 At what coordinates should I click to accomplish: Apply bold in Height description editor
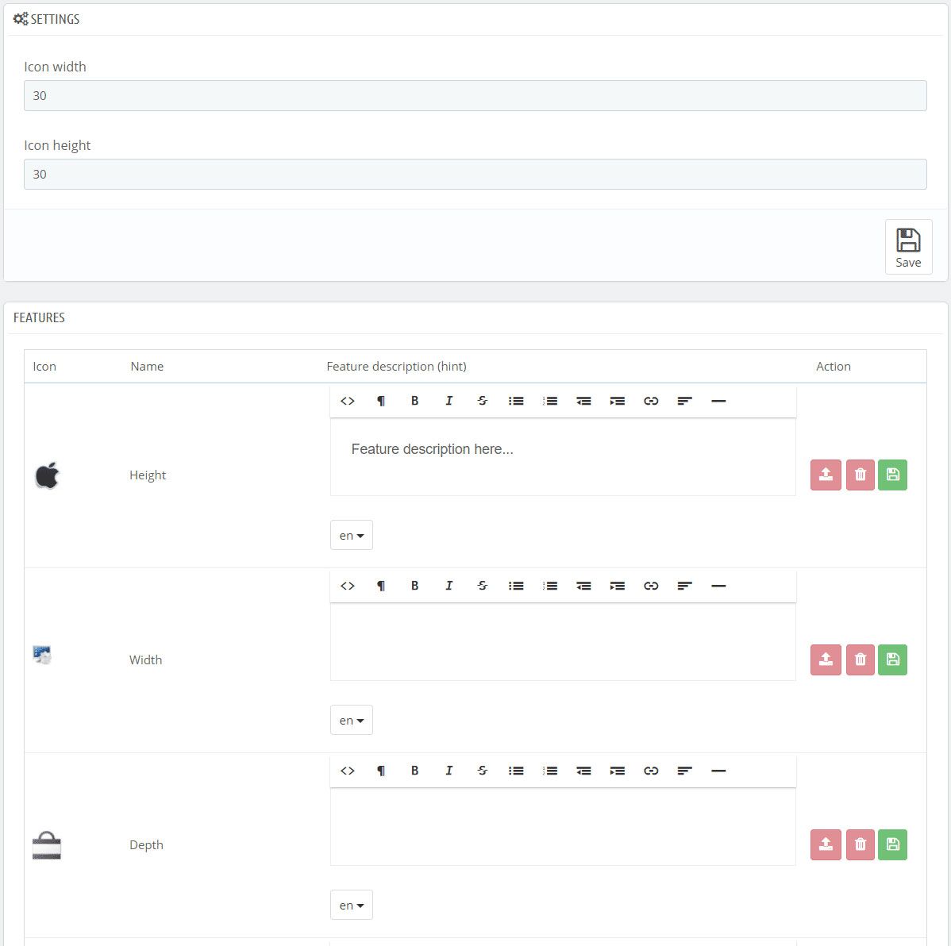coord(415,401)
